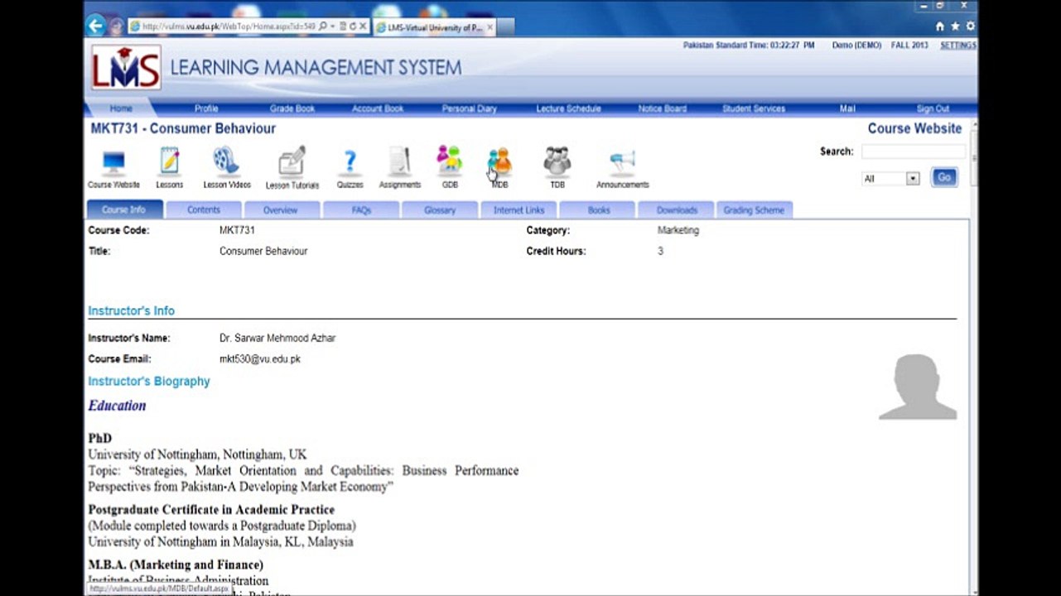Switch to the Grading Scheme tab
This screenshot has width=1061, height=596.
coord(754,210)
